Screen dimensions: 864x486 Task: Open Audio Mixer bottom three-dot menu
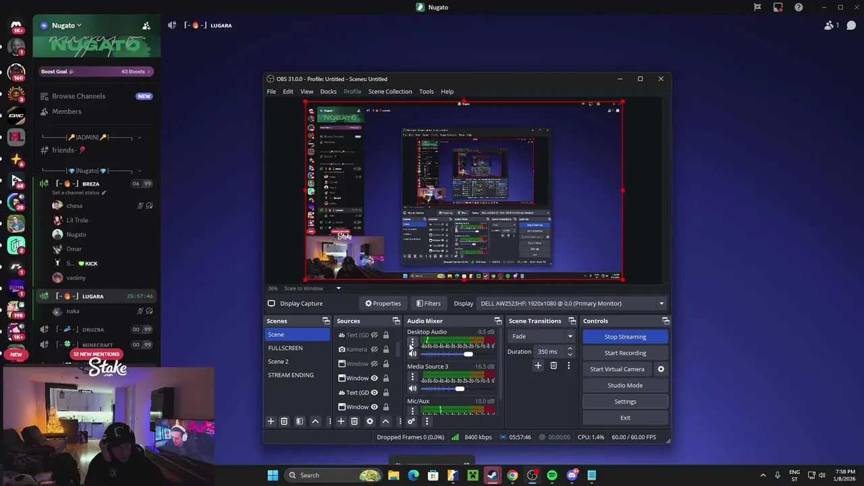coord(427,421)
